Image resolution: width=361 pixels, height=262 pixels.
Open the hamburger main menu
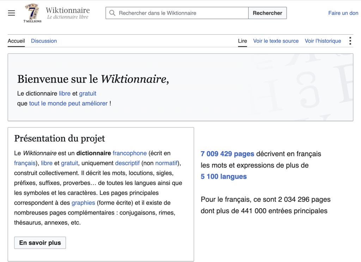click(x=11, y=13)
